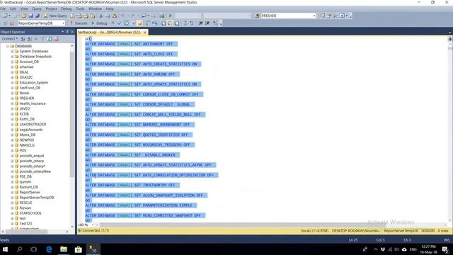Screen dimensions: 453x255
Task: Expand the LAHORETRADER database node
Action: point(12,125)
